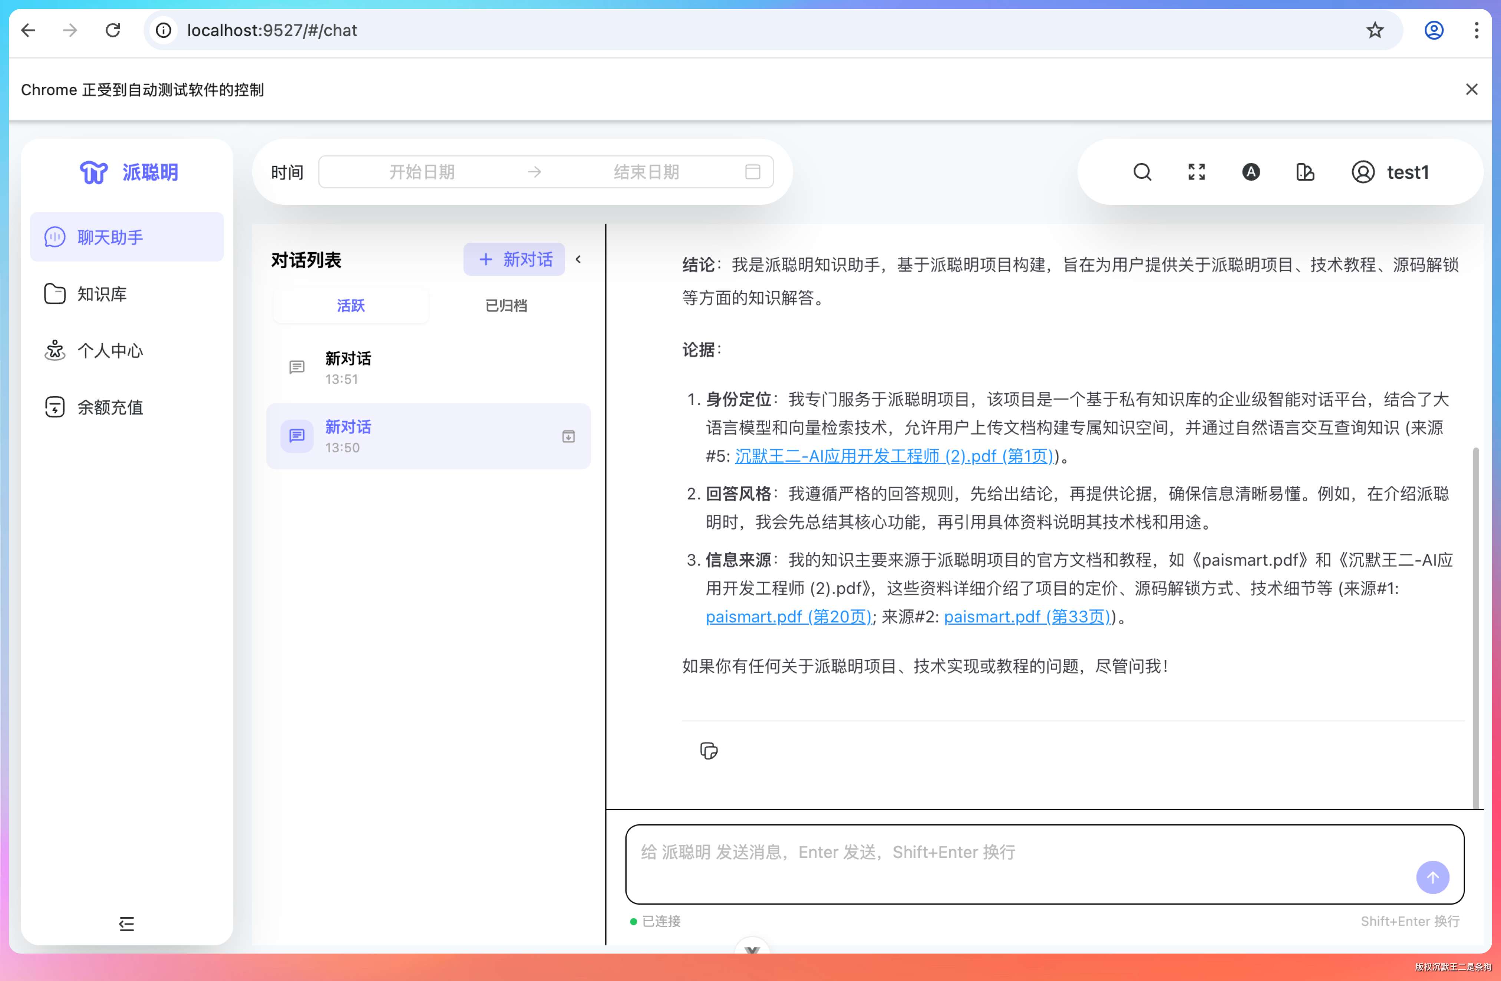The image size is (1501, 981).
Task: Toggle the theme mode icon
Action: pyautogui.click(x=1305, y=172)
